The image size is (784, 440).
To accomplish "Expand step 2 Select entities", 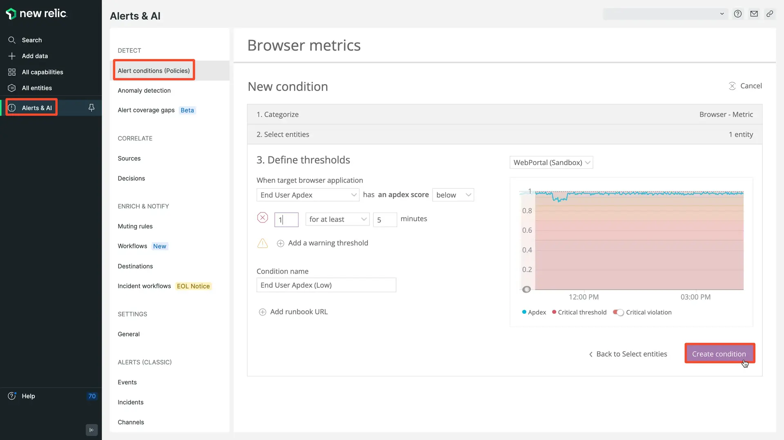I will coord(505,134).
